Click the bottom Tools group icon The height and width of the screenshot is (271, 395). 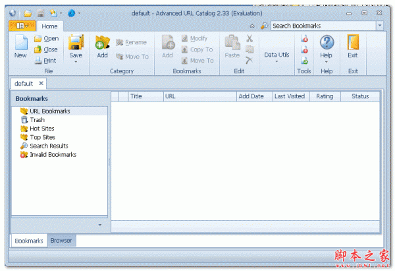point(304,61)
